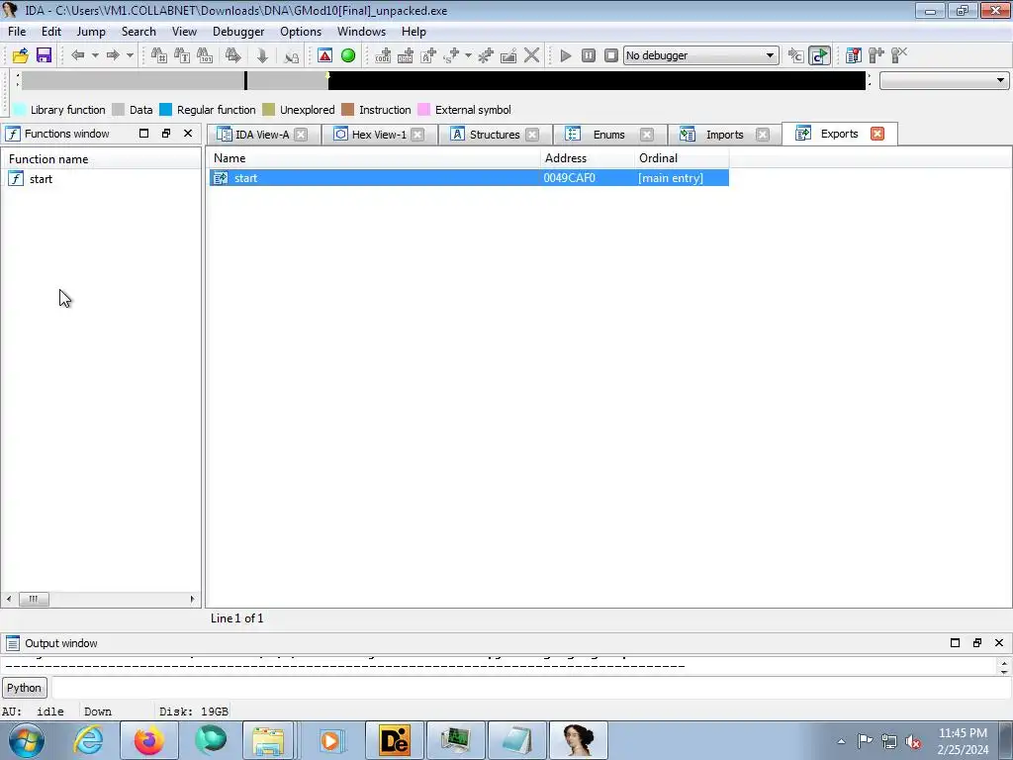Sort exports by the Name column header
Image resolution: width=1013 pixels, height=760 pixels.
point(375,158)
